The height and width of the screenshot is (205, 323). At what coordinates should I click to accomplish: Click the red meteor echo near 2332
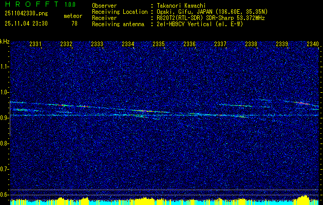[62, 105]
